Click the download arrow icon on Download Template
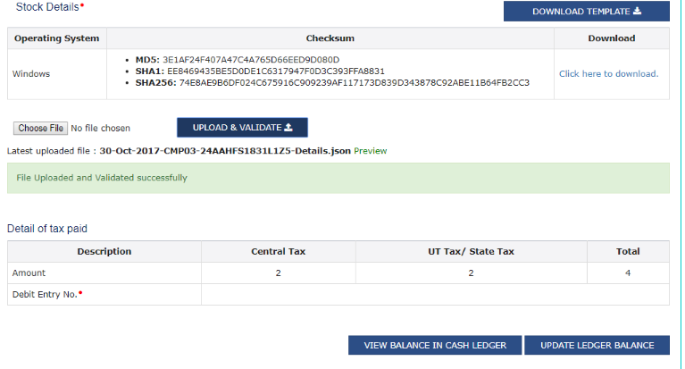The width and height of the screenshot is (685, 369). click(638, 12)
